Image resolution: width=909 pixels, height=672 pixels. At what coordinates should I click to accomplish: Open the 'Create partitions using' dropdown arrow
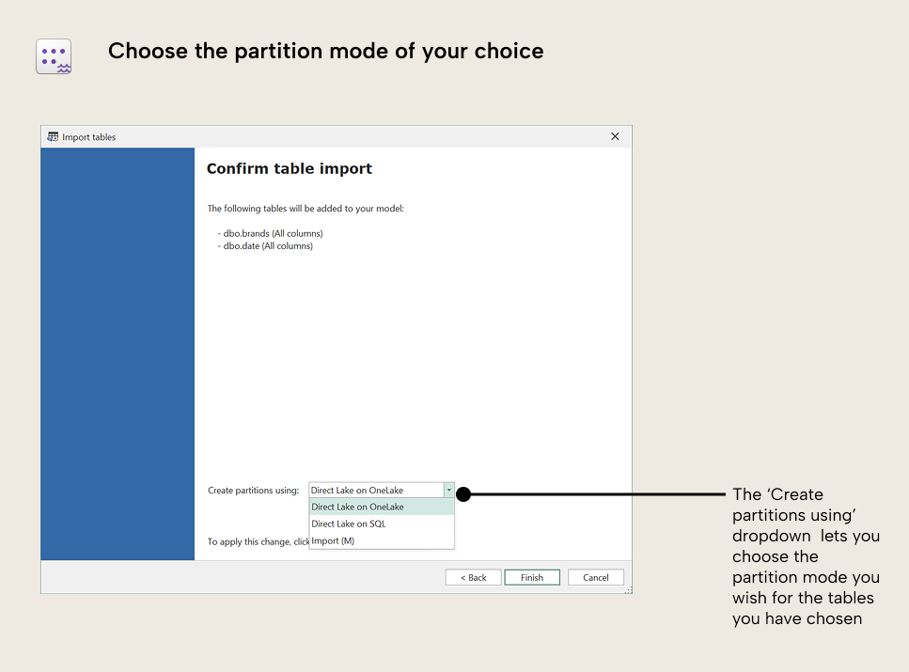[x=448, y=490]
